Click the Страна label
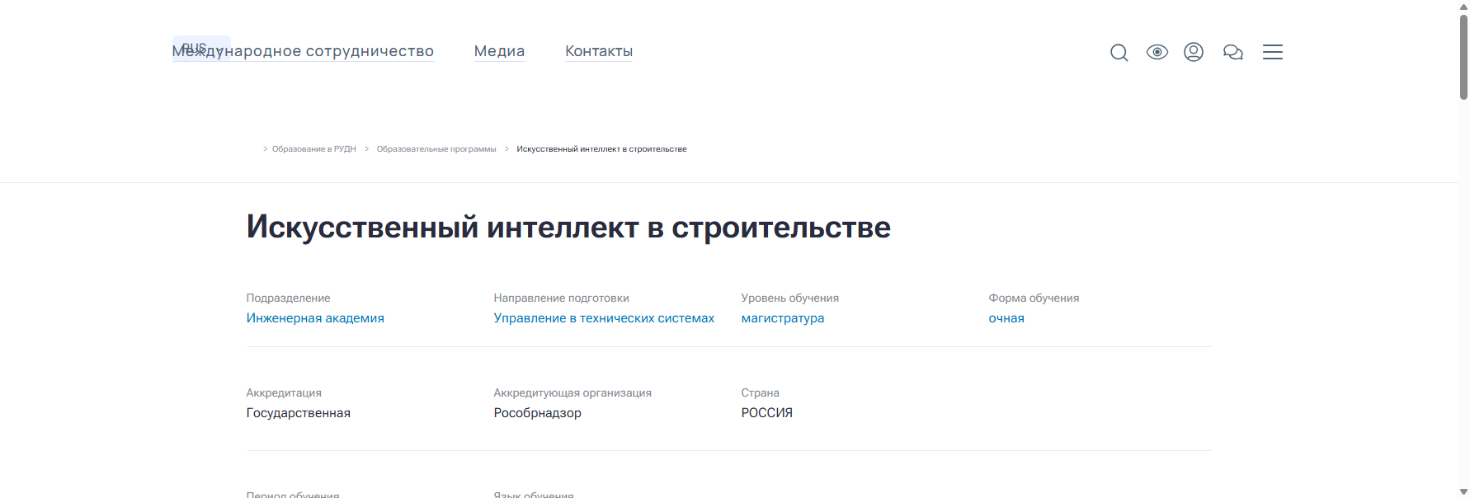This screenshot has width=1470, height=498. [x=761, y=393]
